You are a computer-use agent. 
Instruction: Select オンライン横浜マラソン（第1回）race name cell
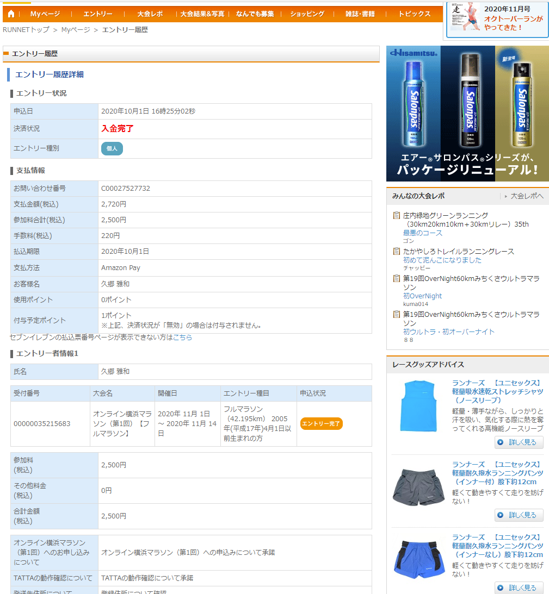coord(122,423)
